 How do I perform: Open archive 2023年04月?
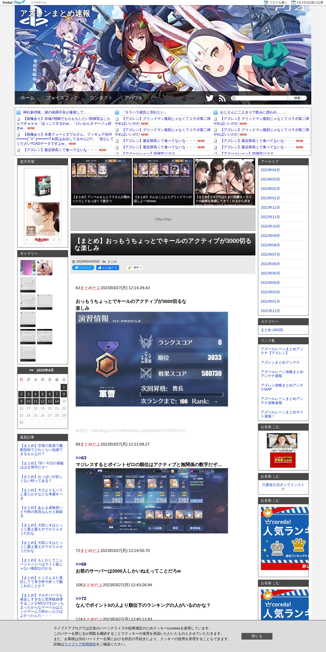[x=270, y=170]
